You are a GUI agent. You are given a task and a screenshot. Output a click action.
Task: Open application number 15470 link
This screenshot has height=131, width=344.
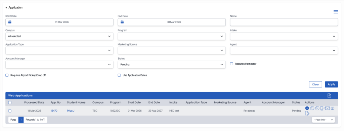tap(54, 111)
